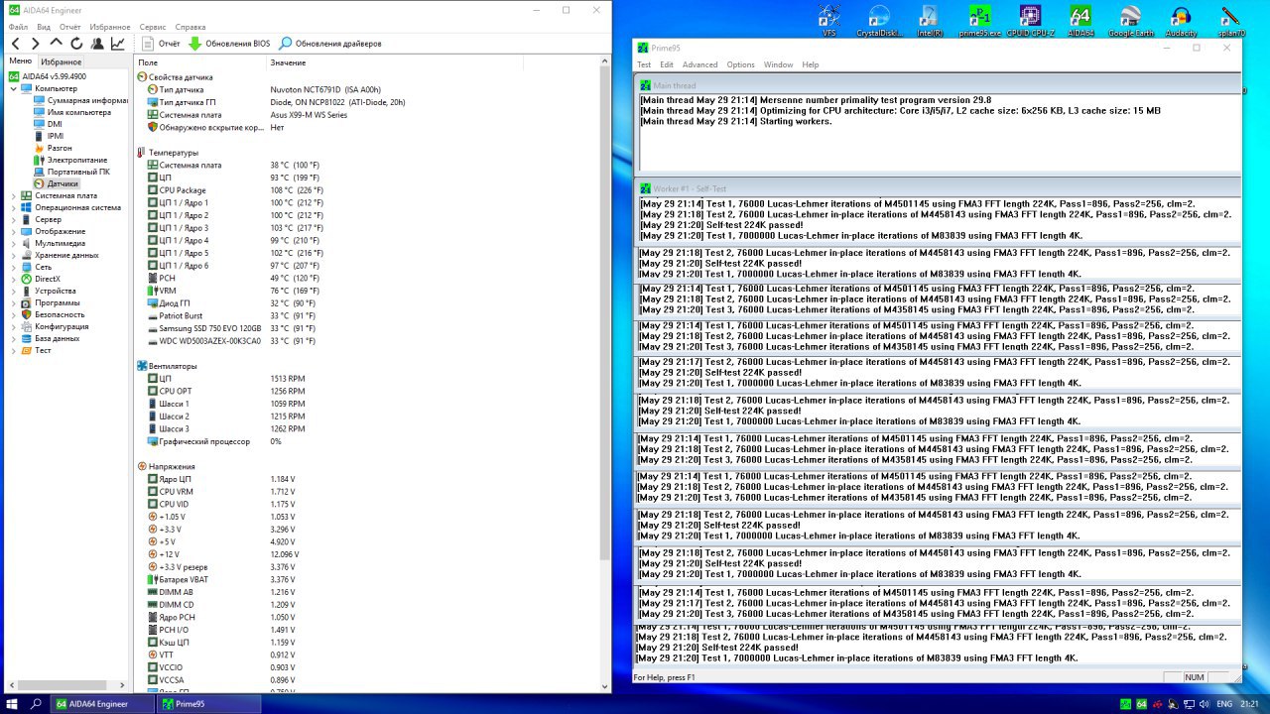Viewport: 1270px width, 714px height.
Task: Open the Вид menu in AIDA64
Action: click(44, 27)
